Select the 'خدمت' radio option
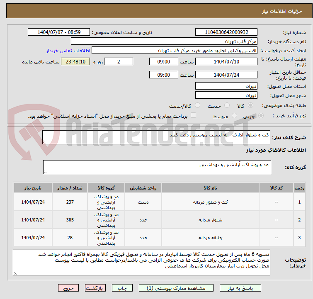This screenshot has height=299, width=313. tap(227, 106)
